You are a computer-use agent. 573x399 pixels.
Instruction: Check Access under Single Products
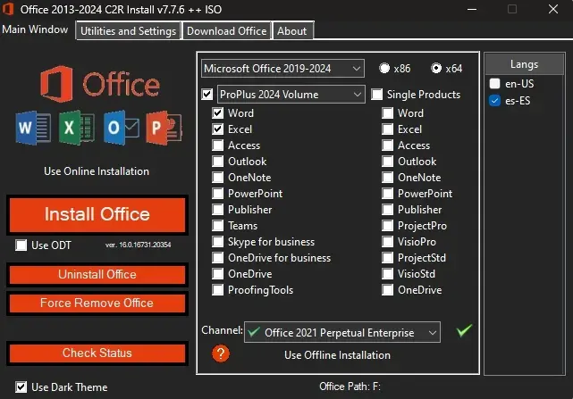[x=388, y=145]
